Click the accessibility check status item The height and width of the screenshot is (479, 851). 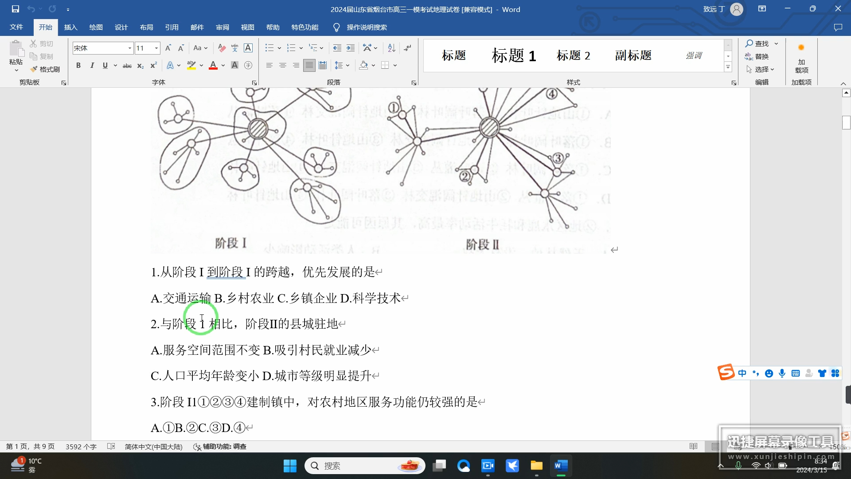tap(220, 447)
